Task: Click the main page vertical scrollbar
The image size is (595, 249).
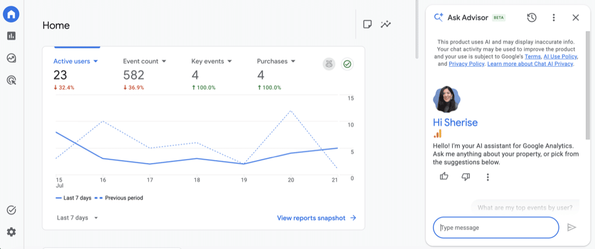Action: (x=416, y=30)
